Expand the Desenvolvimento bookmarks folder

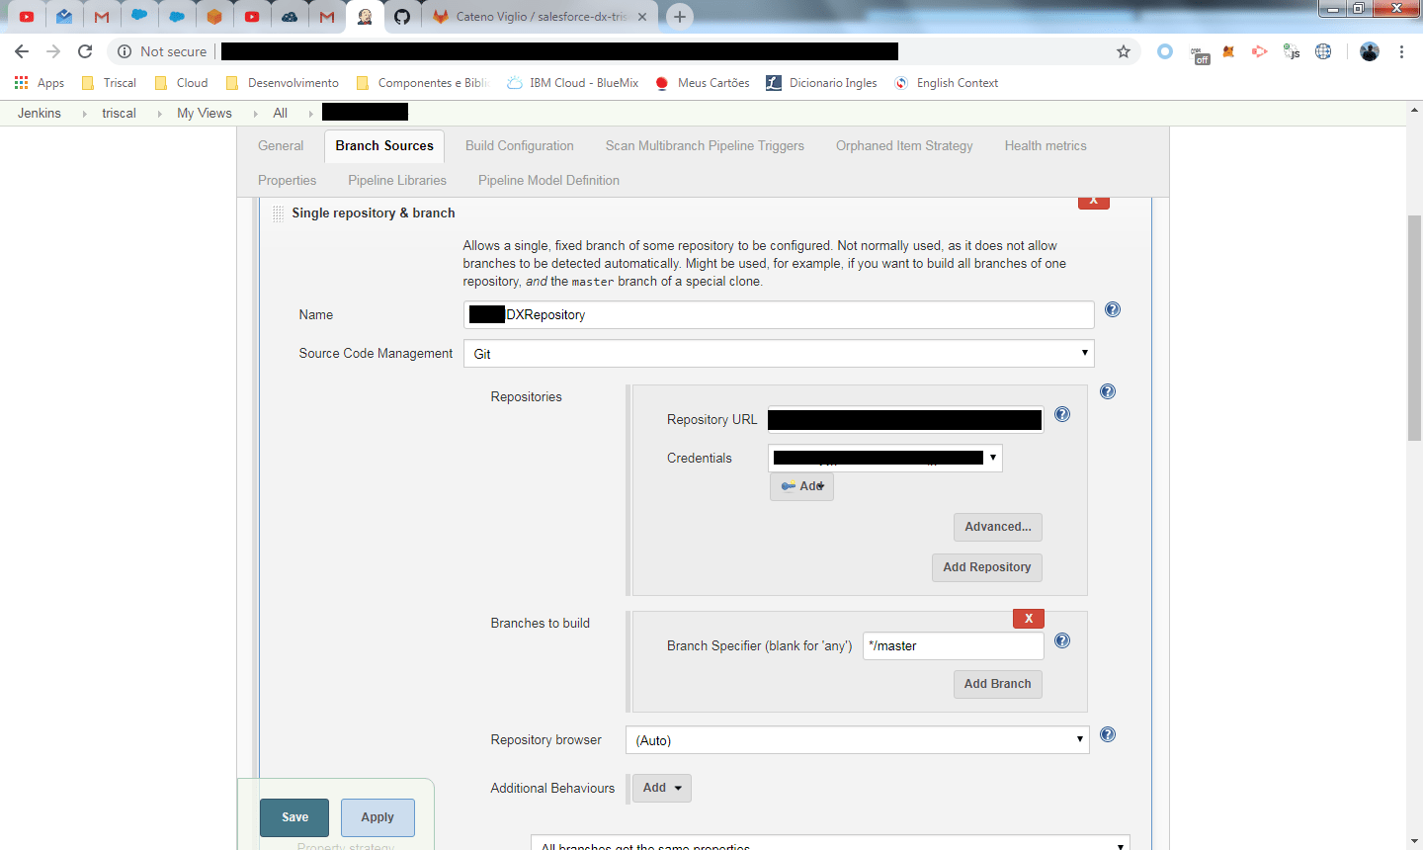pos(283,83)
